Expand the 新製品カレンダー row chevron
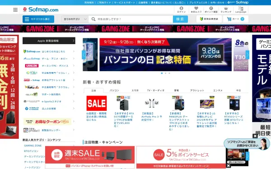The width and height of the screenshot is (271, 169). click(x=74, y=130)
